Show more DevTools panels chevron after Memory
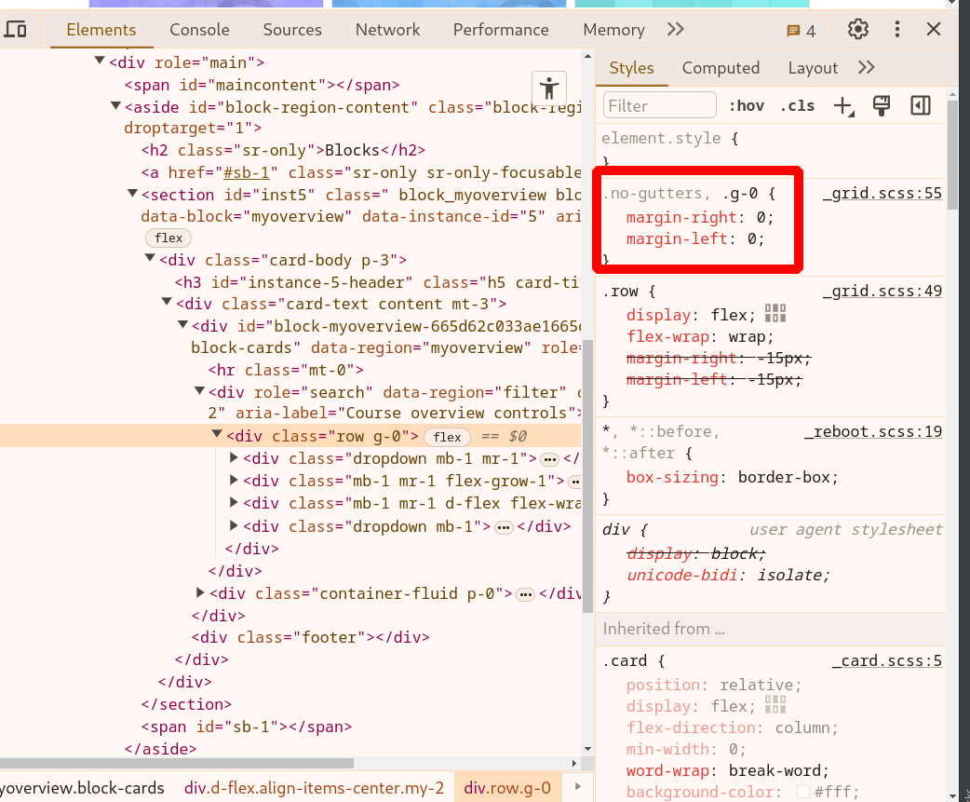This screenshot has width=970, height=802. (x=676, y=29)
